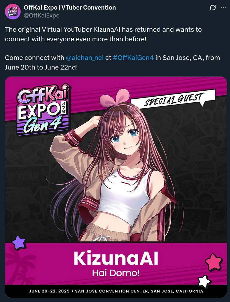The image size is (230, 302).
Task: Click the white star icon
Action: pyautogui.click(x=204, y=281)
